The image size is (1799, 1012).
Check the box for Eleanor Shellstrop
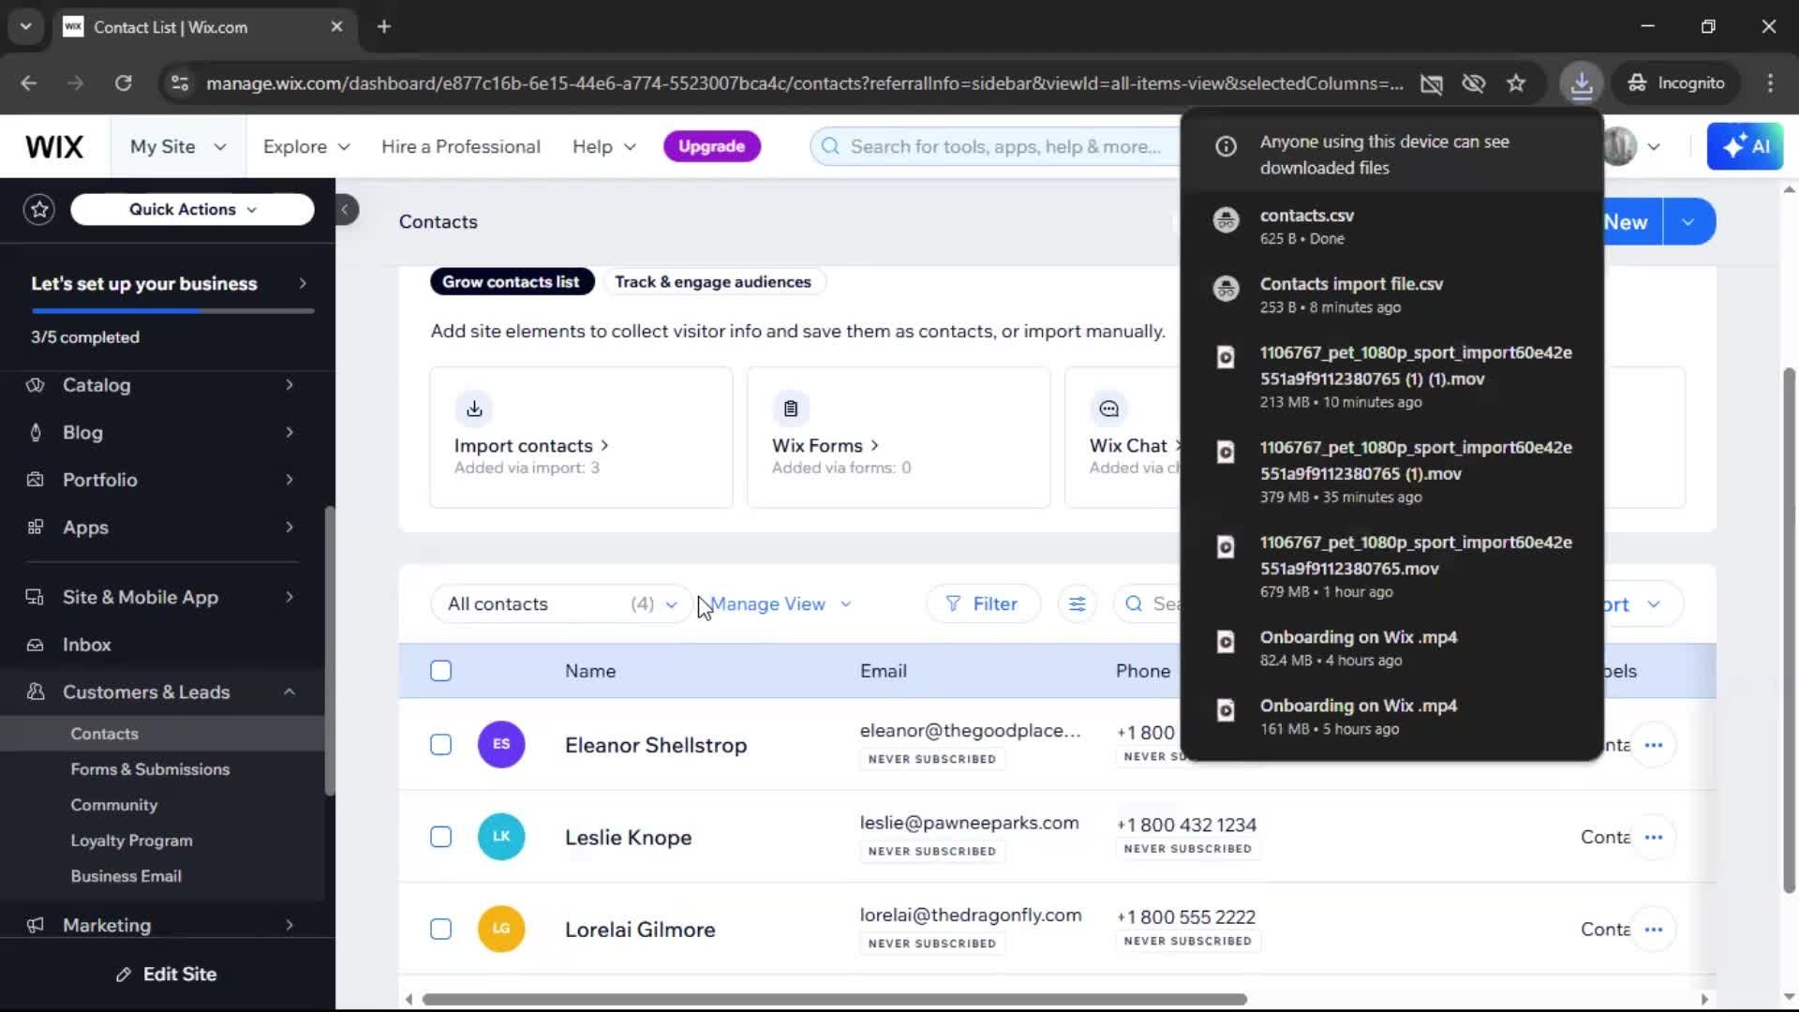click(x=440, y=745)
